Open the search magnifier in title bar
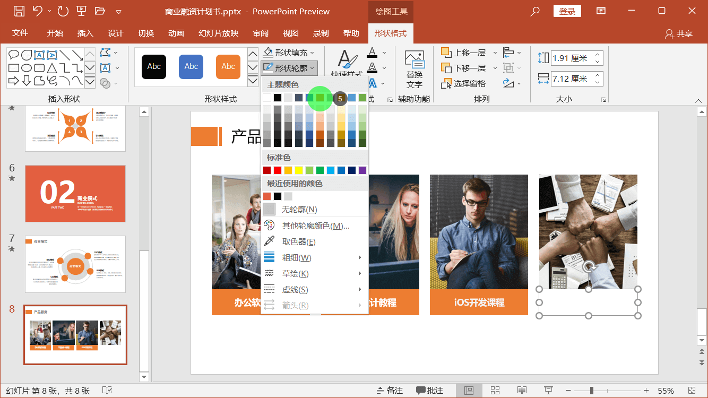The height and width of the screenshot is (398, 708). pos(535,11)
